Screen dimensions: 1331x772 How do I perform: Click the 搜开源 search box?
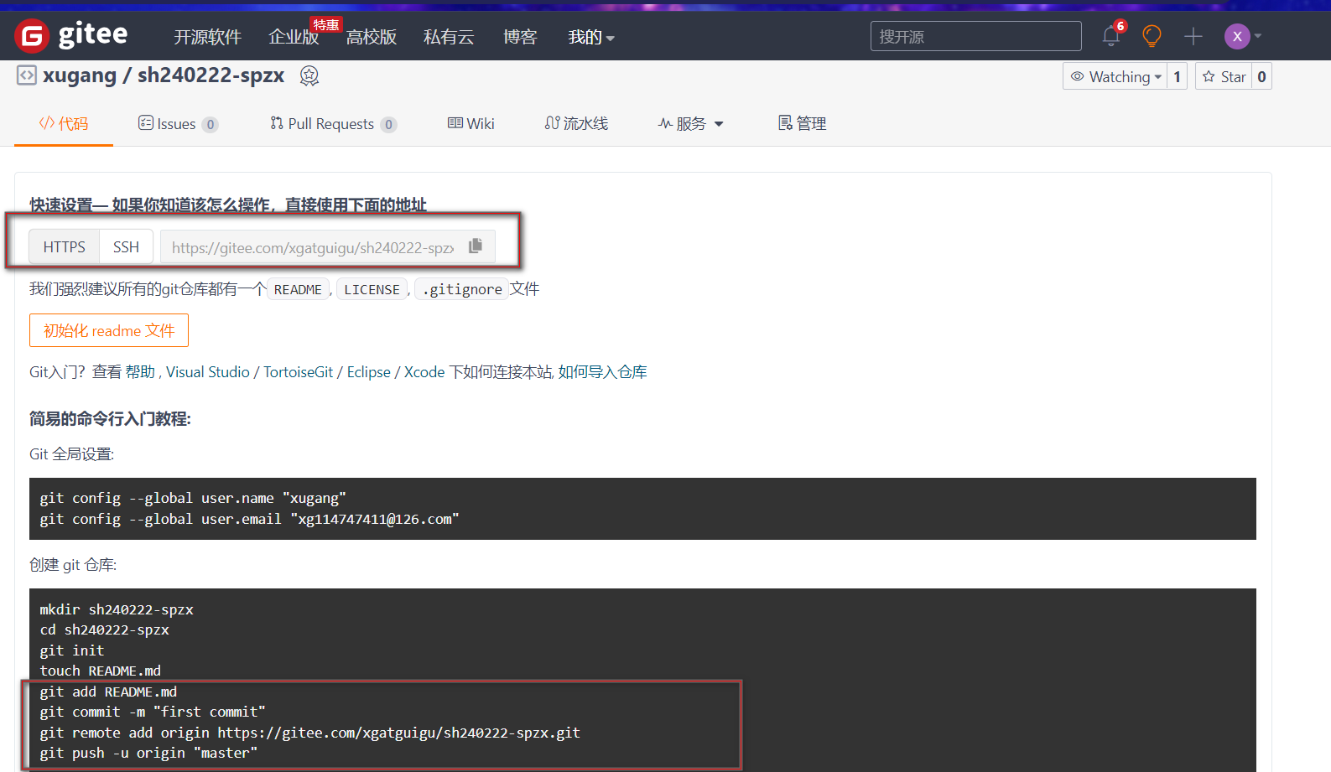pos(976,36)
